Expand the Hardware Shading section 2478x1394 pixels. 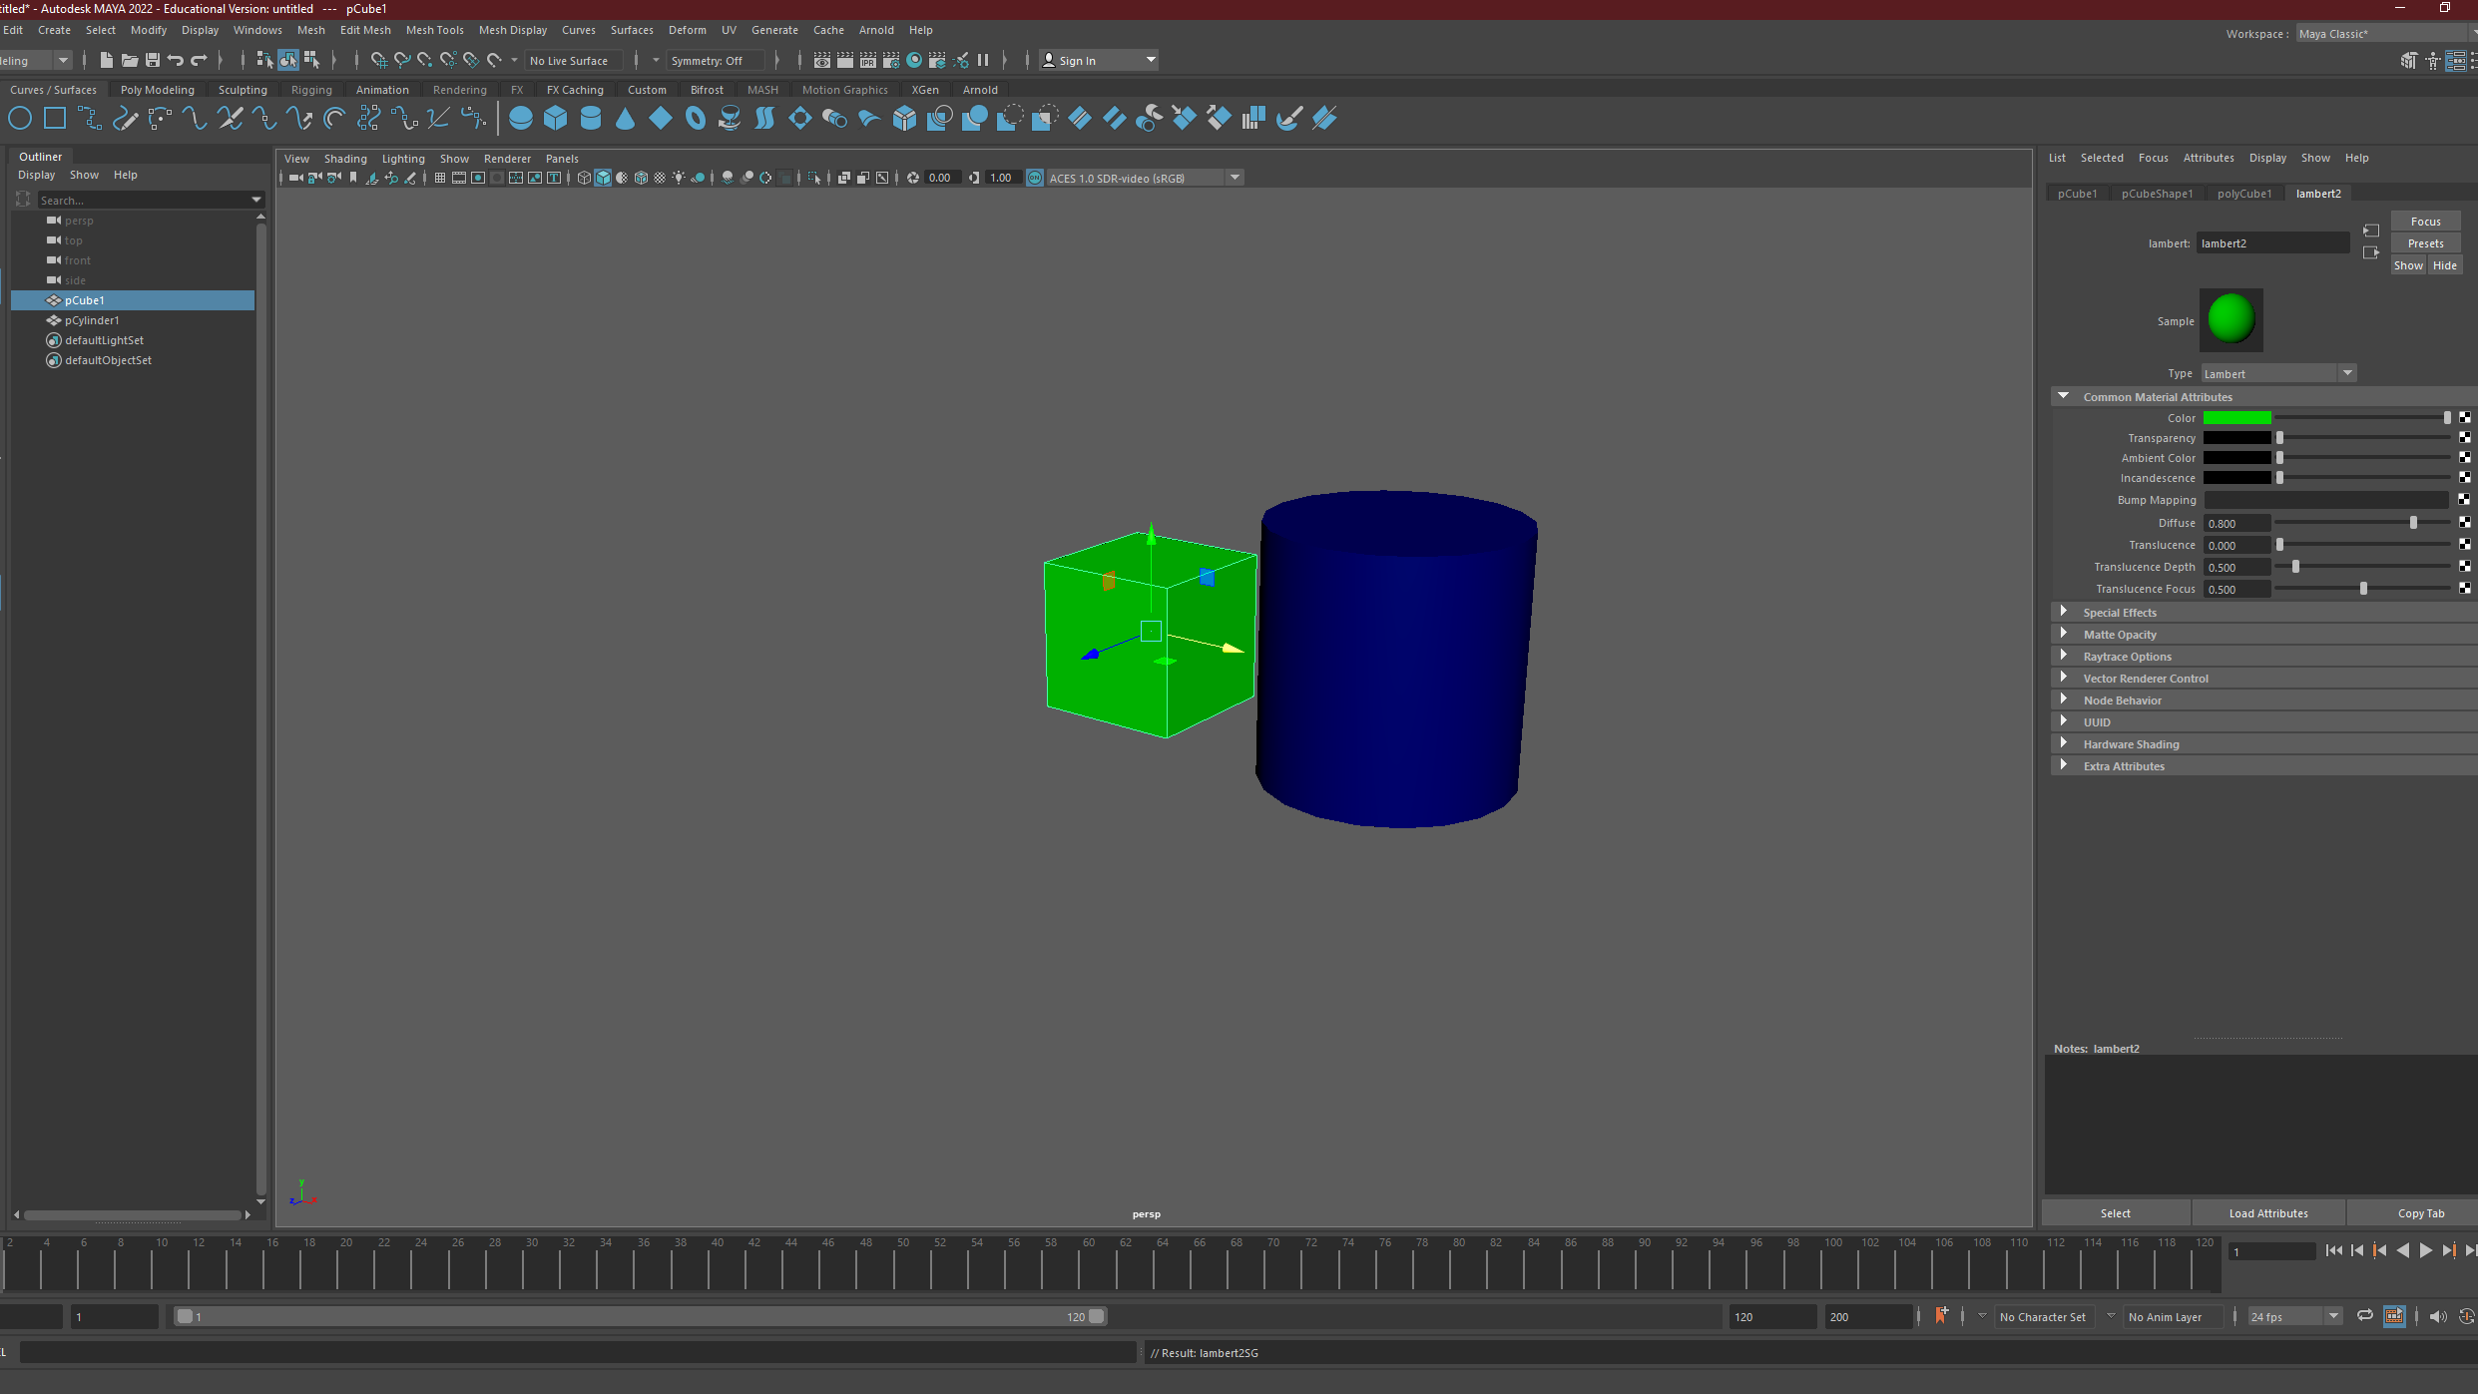(x=2063, y=743)
